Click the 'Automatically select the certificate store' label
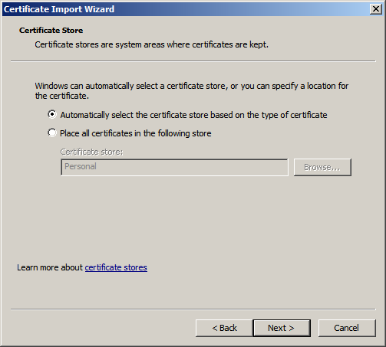The height and width of the screenshot is (347, 386). point(193,115)
